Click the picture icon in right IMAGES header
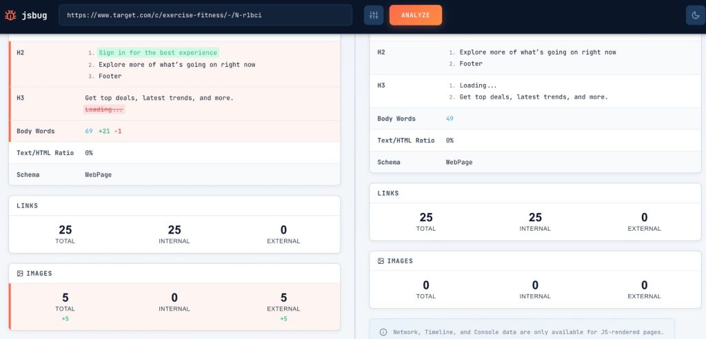Viewport: 706px width, 339px height. point(381,261)
